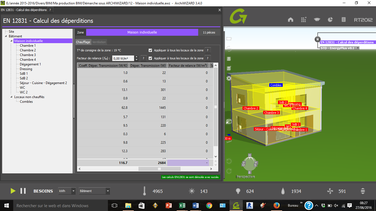Select STD - EnergyPlus v8.1 label

pyautogui.click(x=337, y=48)
